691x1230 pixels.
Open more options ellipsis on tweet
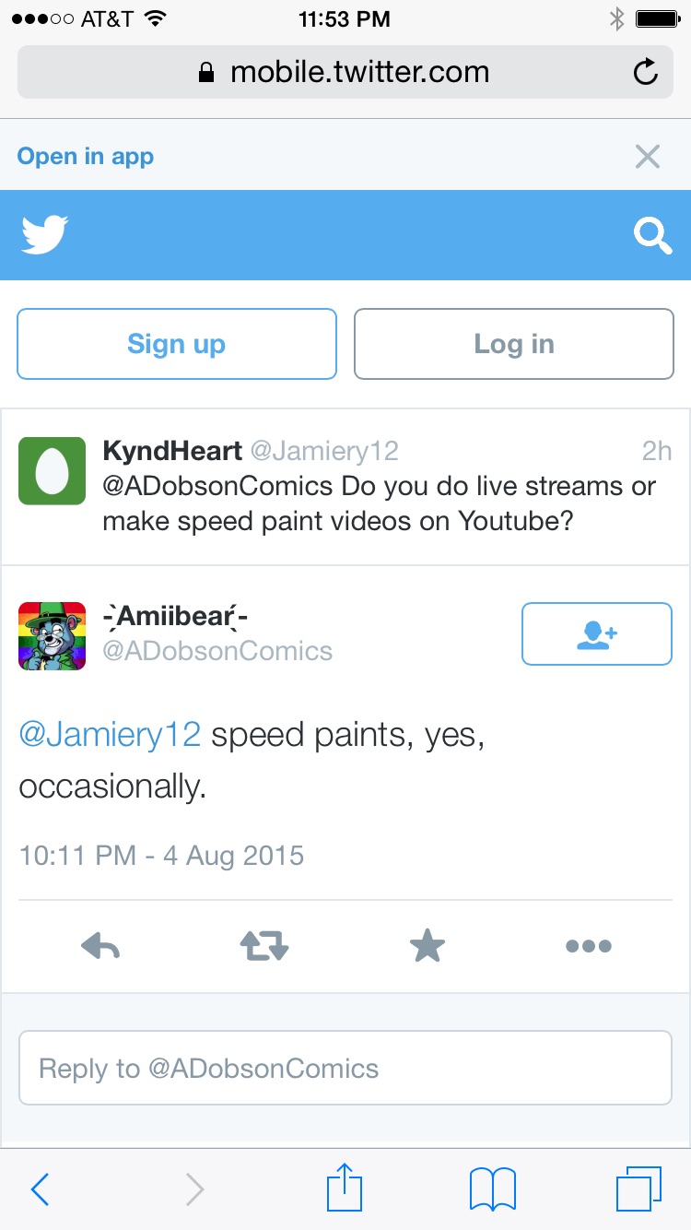click(x=589, y=946)
